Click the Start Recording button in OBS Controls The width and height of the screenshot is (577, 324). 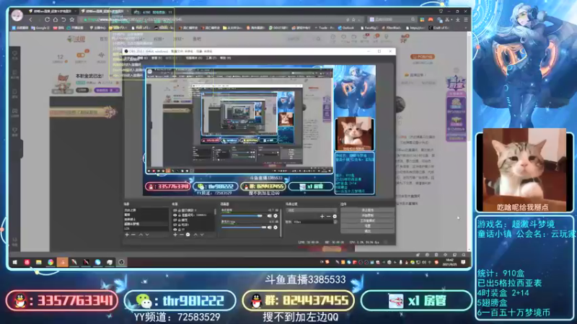[x=368, y=215]
